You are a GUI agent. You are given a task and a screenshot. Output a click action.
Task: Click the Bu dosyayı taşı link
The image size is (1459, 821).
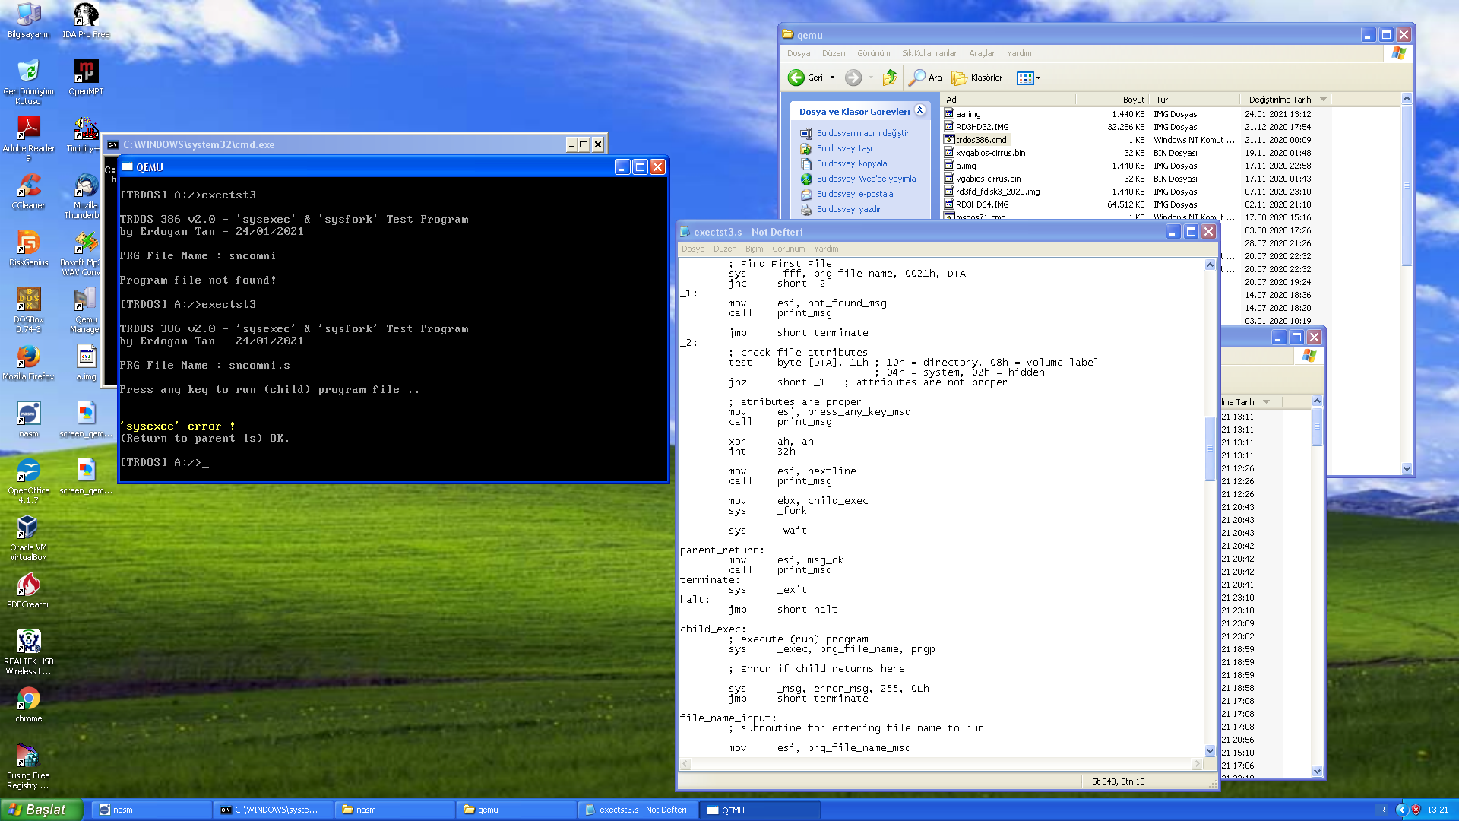[x=844, y=148]
